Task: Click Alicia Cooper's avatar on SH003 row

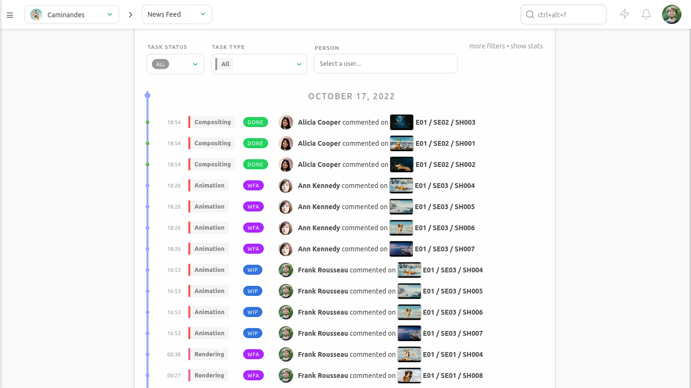Action: pos(286,122)
